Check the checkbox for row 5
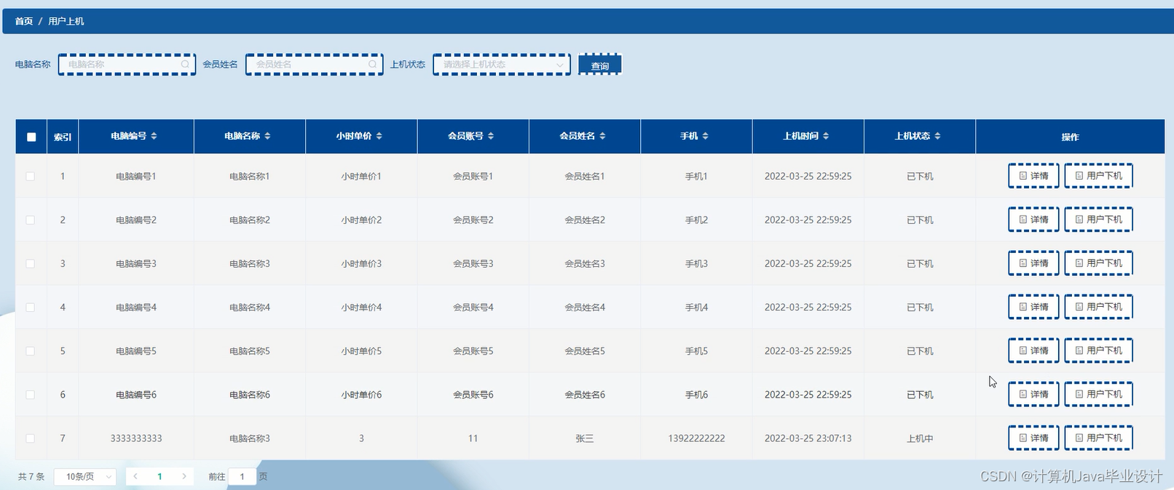Screen dimensions: 1174x490 [x=31, y=350]
